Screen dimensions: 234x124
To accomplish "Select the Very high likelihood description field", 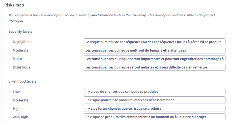I will [154, 117].
